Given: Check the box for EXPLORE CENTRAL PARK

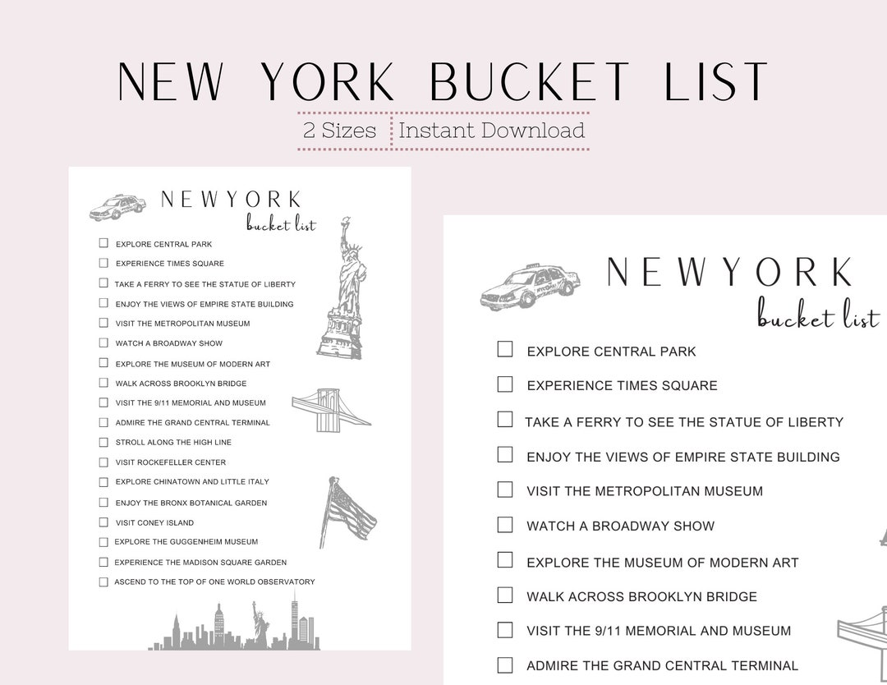Looking at the screenshot, I should [505, 349].
